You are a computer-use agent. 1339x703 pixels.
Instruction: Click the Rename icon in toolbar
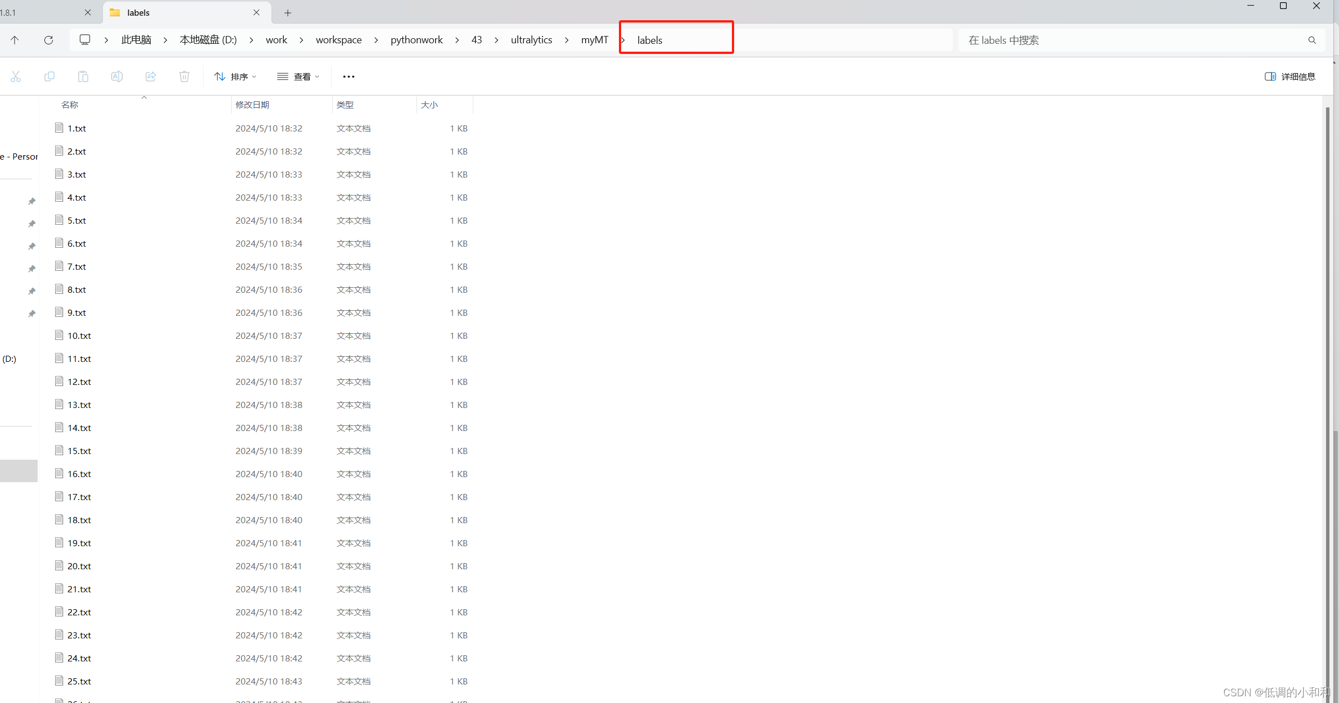click(x=117, y=76)
